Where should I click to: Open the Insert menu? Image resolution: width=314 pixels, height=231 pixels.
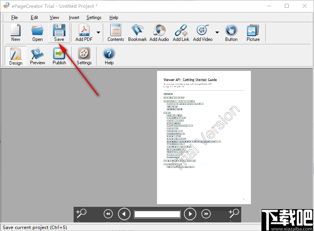click(x=74, y=18)
